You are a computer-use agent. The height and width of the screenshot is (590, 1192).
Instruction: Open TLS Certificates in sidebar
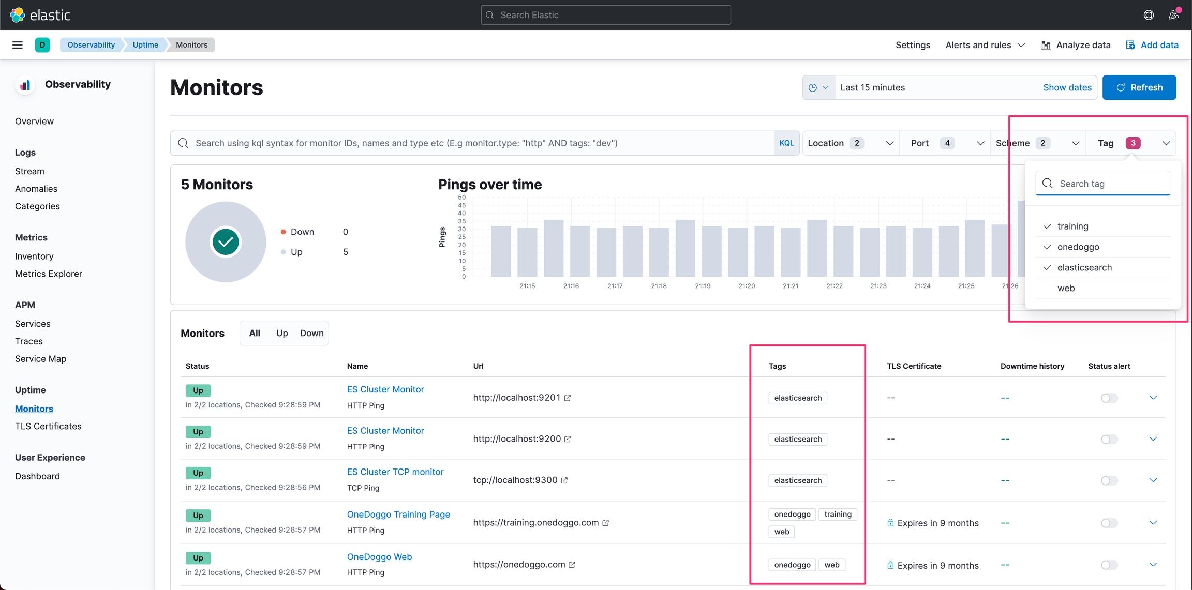(48, 426)
